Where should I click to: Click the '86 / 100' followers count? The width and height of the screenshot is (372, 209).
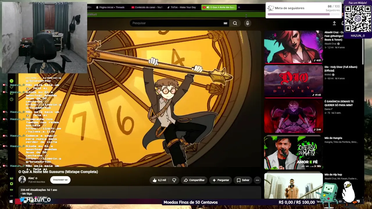coord(334,6)
